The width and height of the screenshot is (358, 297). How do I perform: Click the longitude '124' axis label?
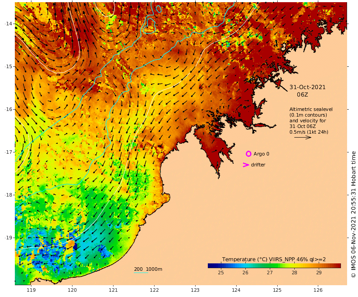pos(236,290)
